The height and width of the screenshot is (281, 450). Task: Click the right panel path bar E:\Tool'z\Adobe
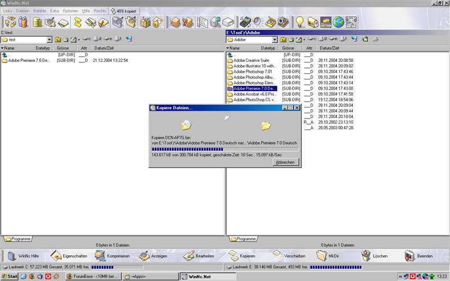[x=337, y=33]
